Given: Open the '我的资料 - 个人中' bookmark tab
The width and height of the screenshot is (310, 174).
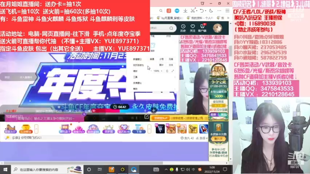Looking at the screenshot, I should [x=200, y=18].
